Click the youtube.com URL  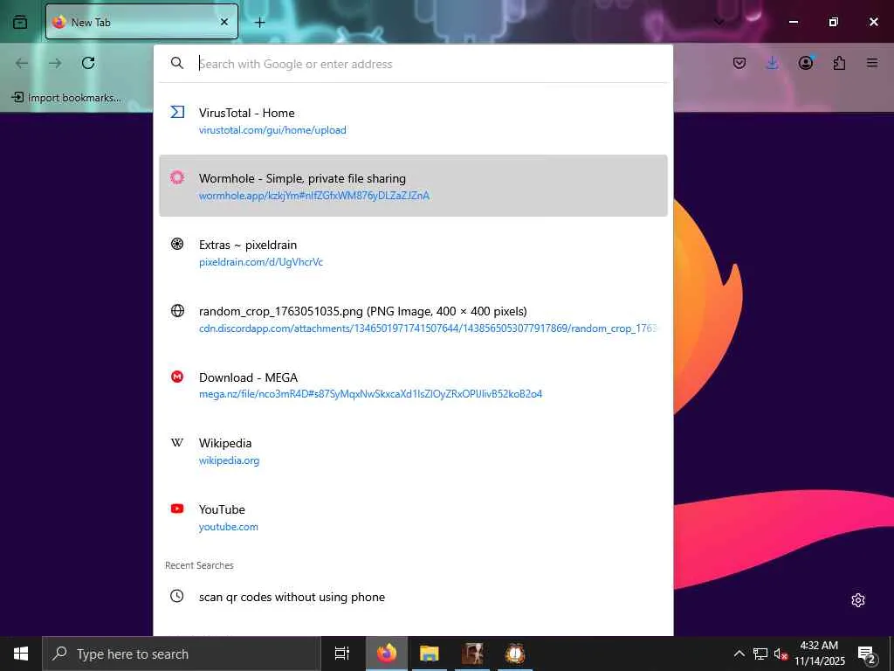click(229, 527)
